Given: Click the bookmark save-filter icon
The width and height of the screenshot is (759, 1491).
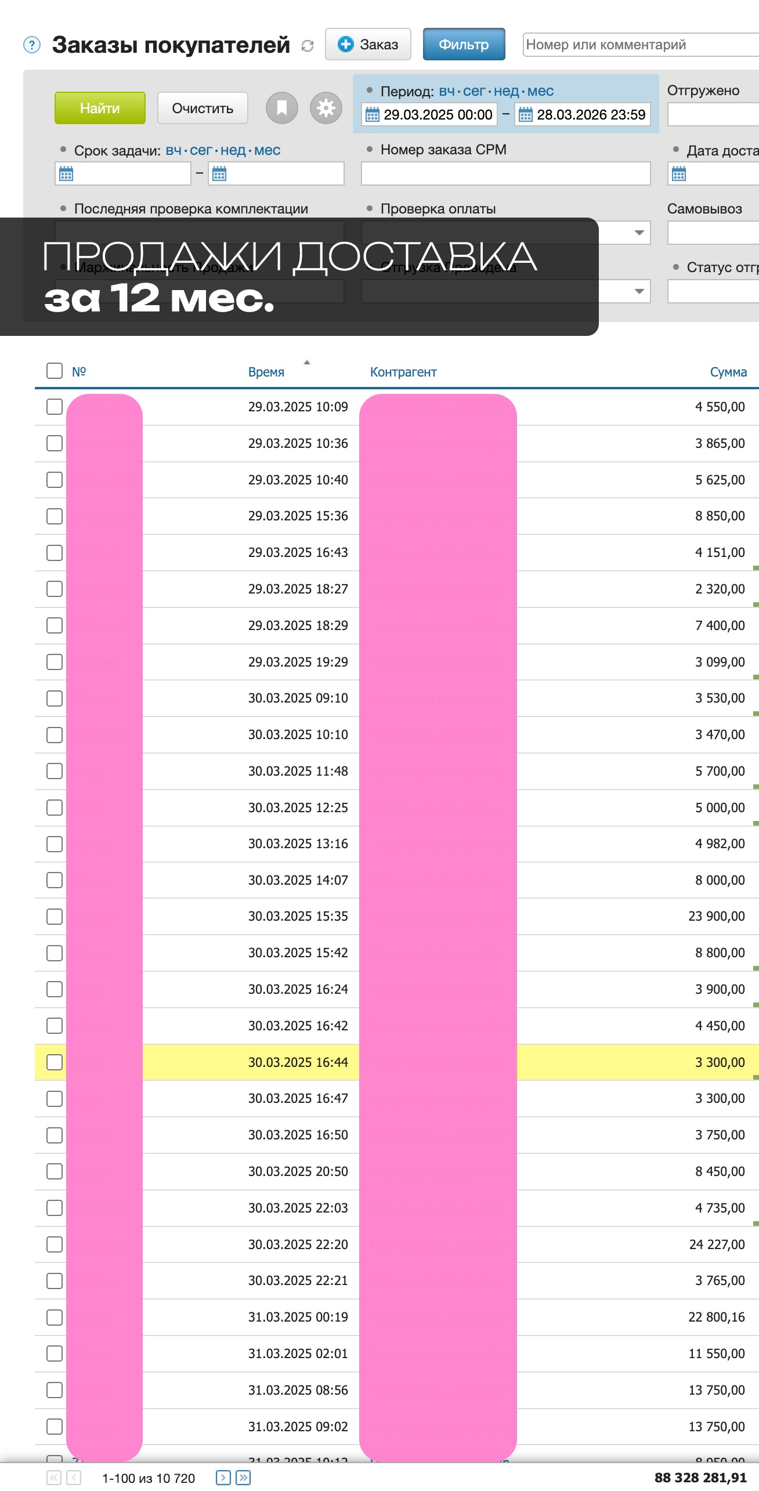Looking at the screenshot, I should coord(282,108).
